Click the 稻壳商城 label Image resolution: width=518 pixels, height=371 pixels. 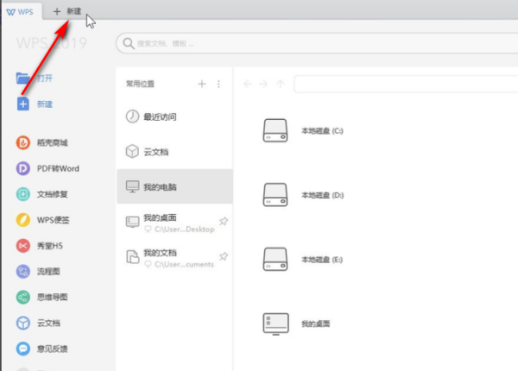[52, 142]
